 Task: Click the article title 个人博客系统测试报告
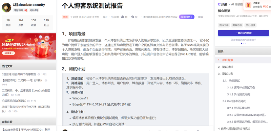(92, 6)
